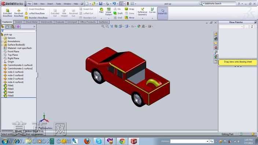Viewport: 258px width, 145px height.
Task: Open the File menu
Action: point(29,4)
